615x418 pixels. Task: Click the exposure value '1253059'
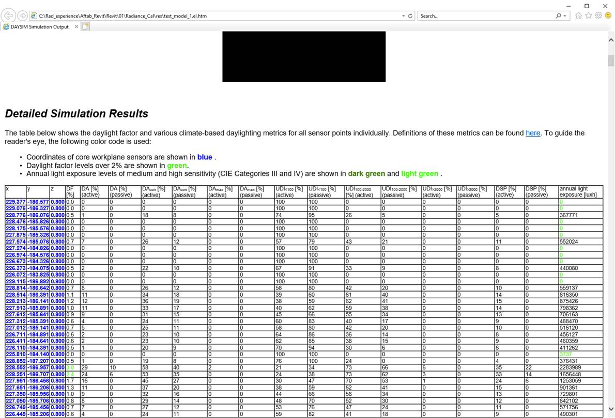coord(570,381)
